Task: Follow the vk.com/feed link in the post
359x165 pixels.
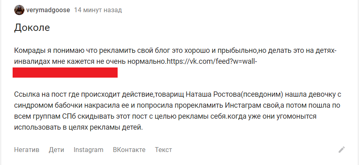Action: point(213,62)
